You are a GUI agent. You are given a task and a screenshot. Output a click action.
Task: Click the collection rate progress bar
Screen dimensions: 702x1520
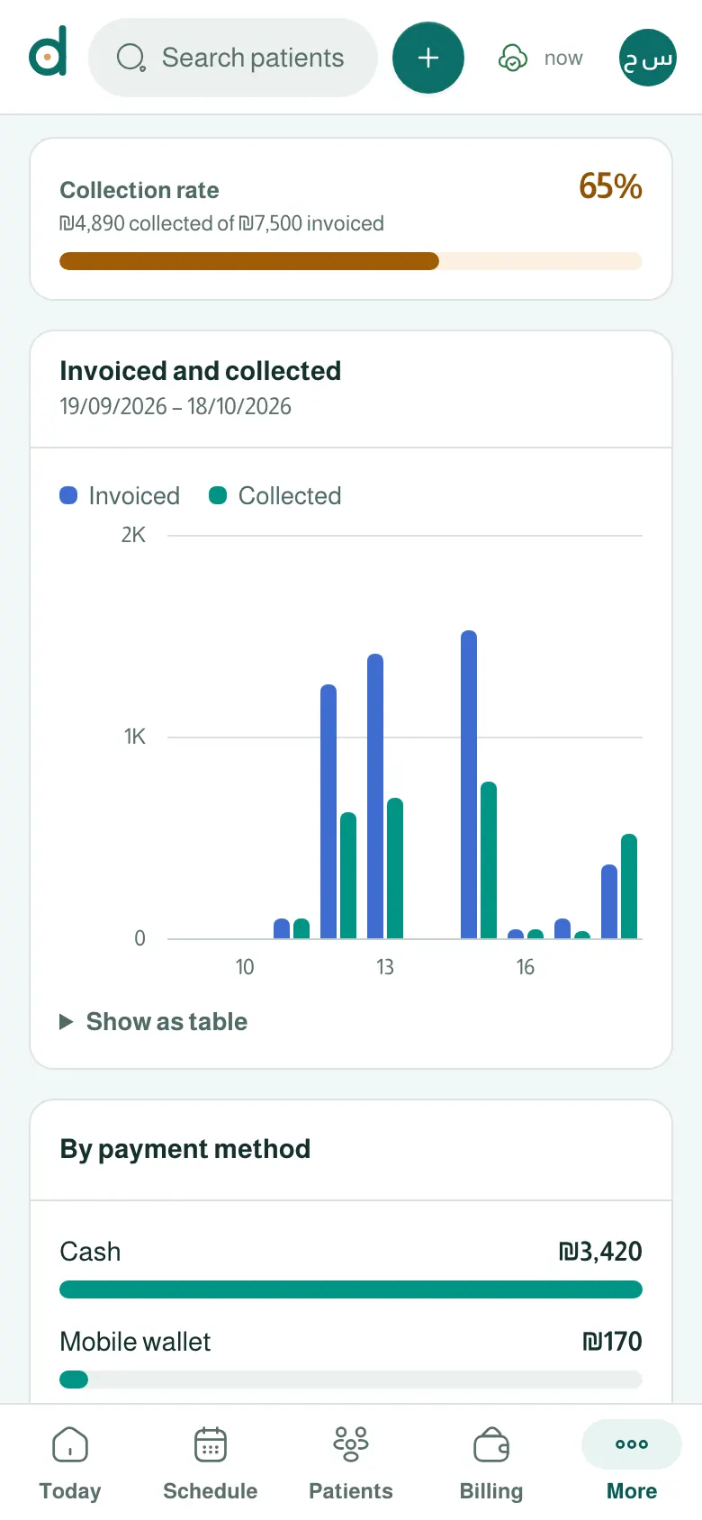coord(351,261)
